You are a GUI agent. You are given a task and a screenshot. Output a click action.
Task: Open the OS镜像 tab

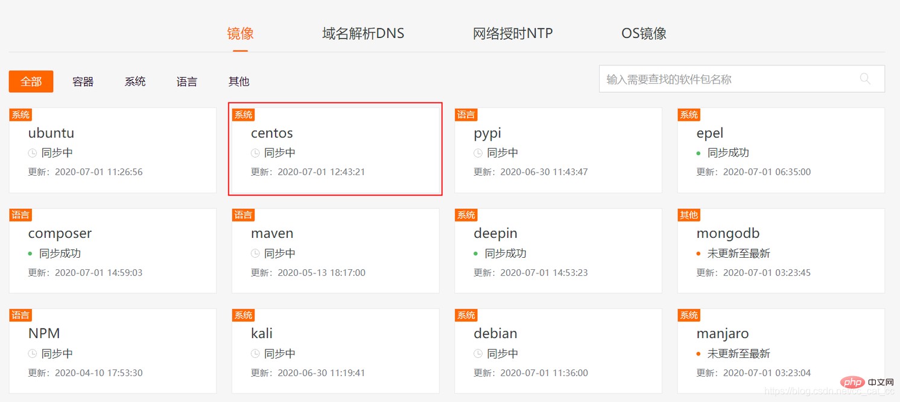point(644,33)
